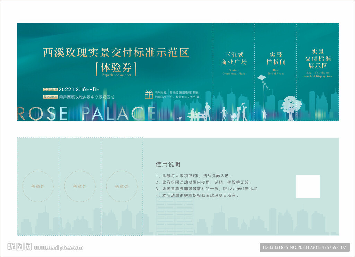Screen dimensions: 355x257
Task: Click rule 3 about 凭盖章票券领取礼品
Action: click(x=206, y=189)
